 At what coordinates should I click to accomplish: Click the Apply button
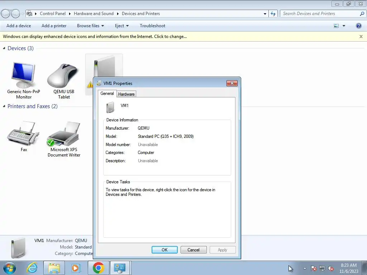[222, 250]
